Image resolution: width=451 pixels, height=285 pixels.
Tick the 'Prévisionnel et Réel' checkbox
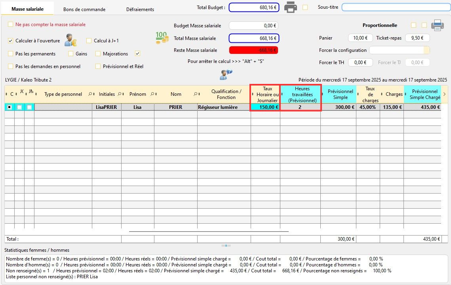(98, 66)
